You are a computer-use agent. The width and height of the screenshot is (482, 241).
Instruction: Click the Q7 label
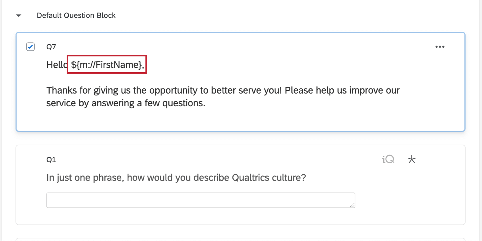tap(51, 46)
